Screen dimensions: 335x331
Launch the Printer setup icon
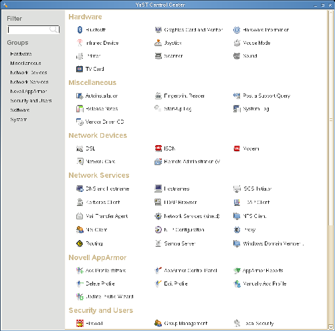[x=80, y=56]
